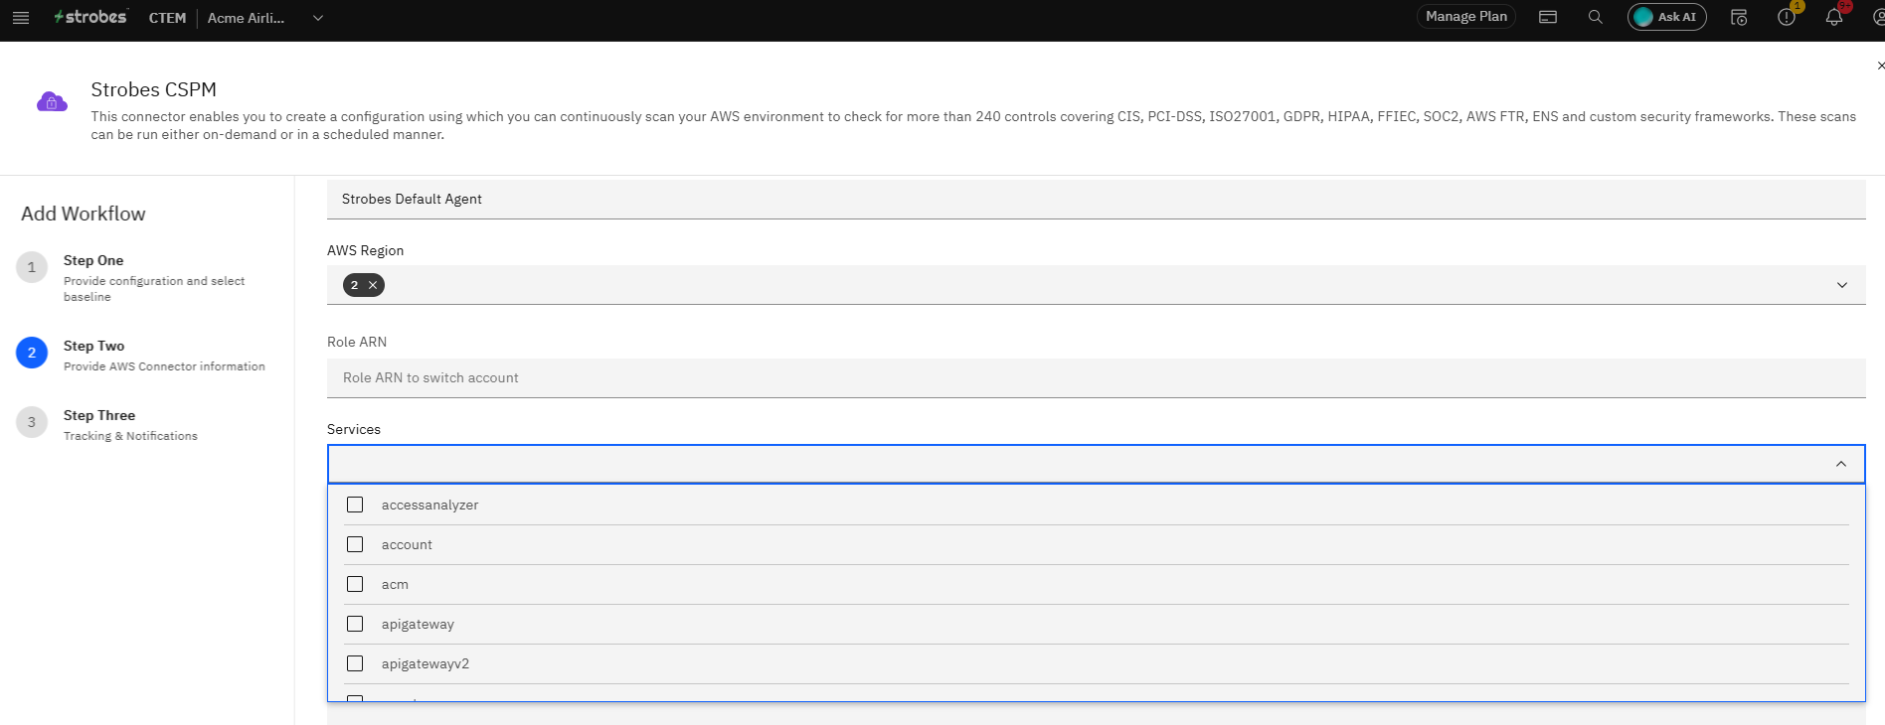Click the AWS Region label
This screenshot has width=1885, height=725.
pos(365,250)
